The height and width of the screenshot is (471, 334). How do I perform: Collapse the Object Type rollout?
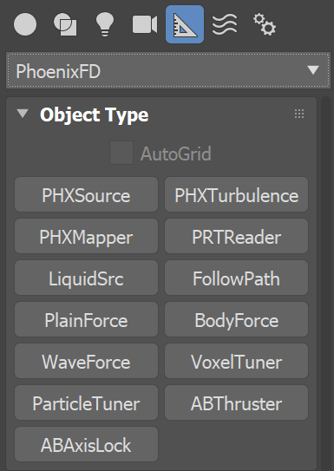click(23, 114)
